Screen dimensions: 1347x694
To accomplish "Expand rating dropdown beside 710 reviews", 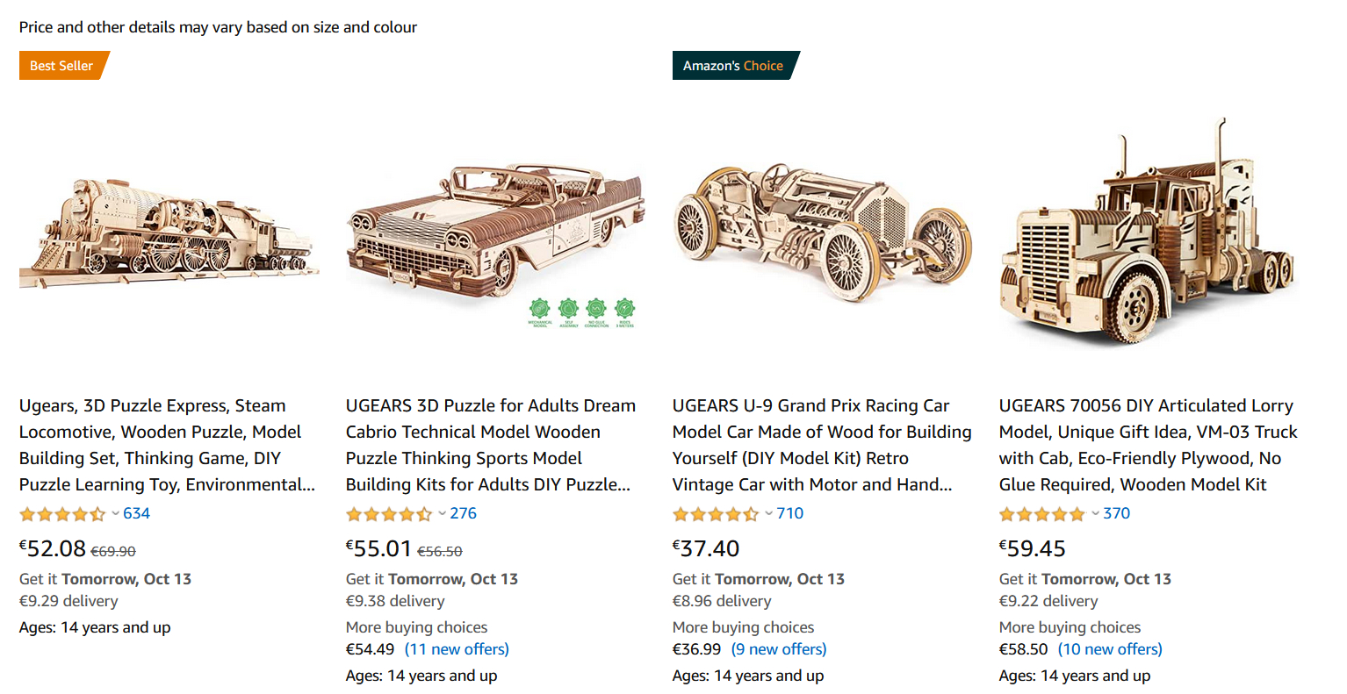I will click(x=768, y=514).
